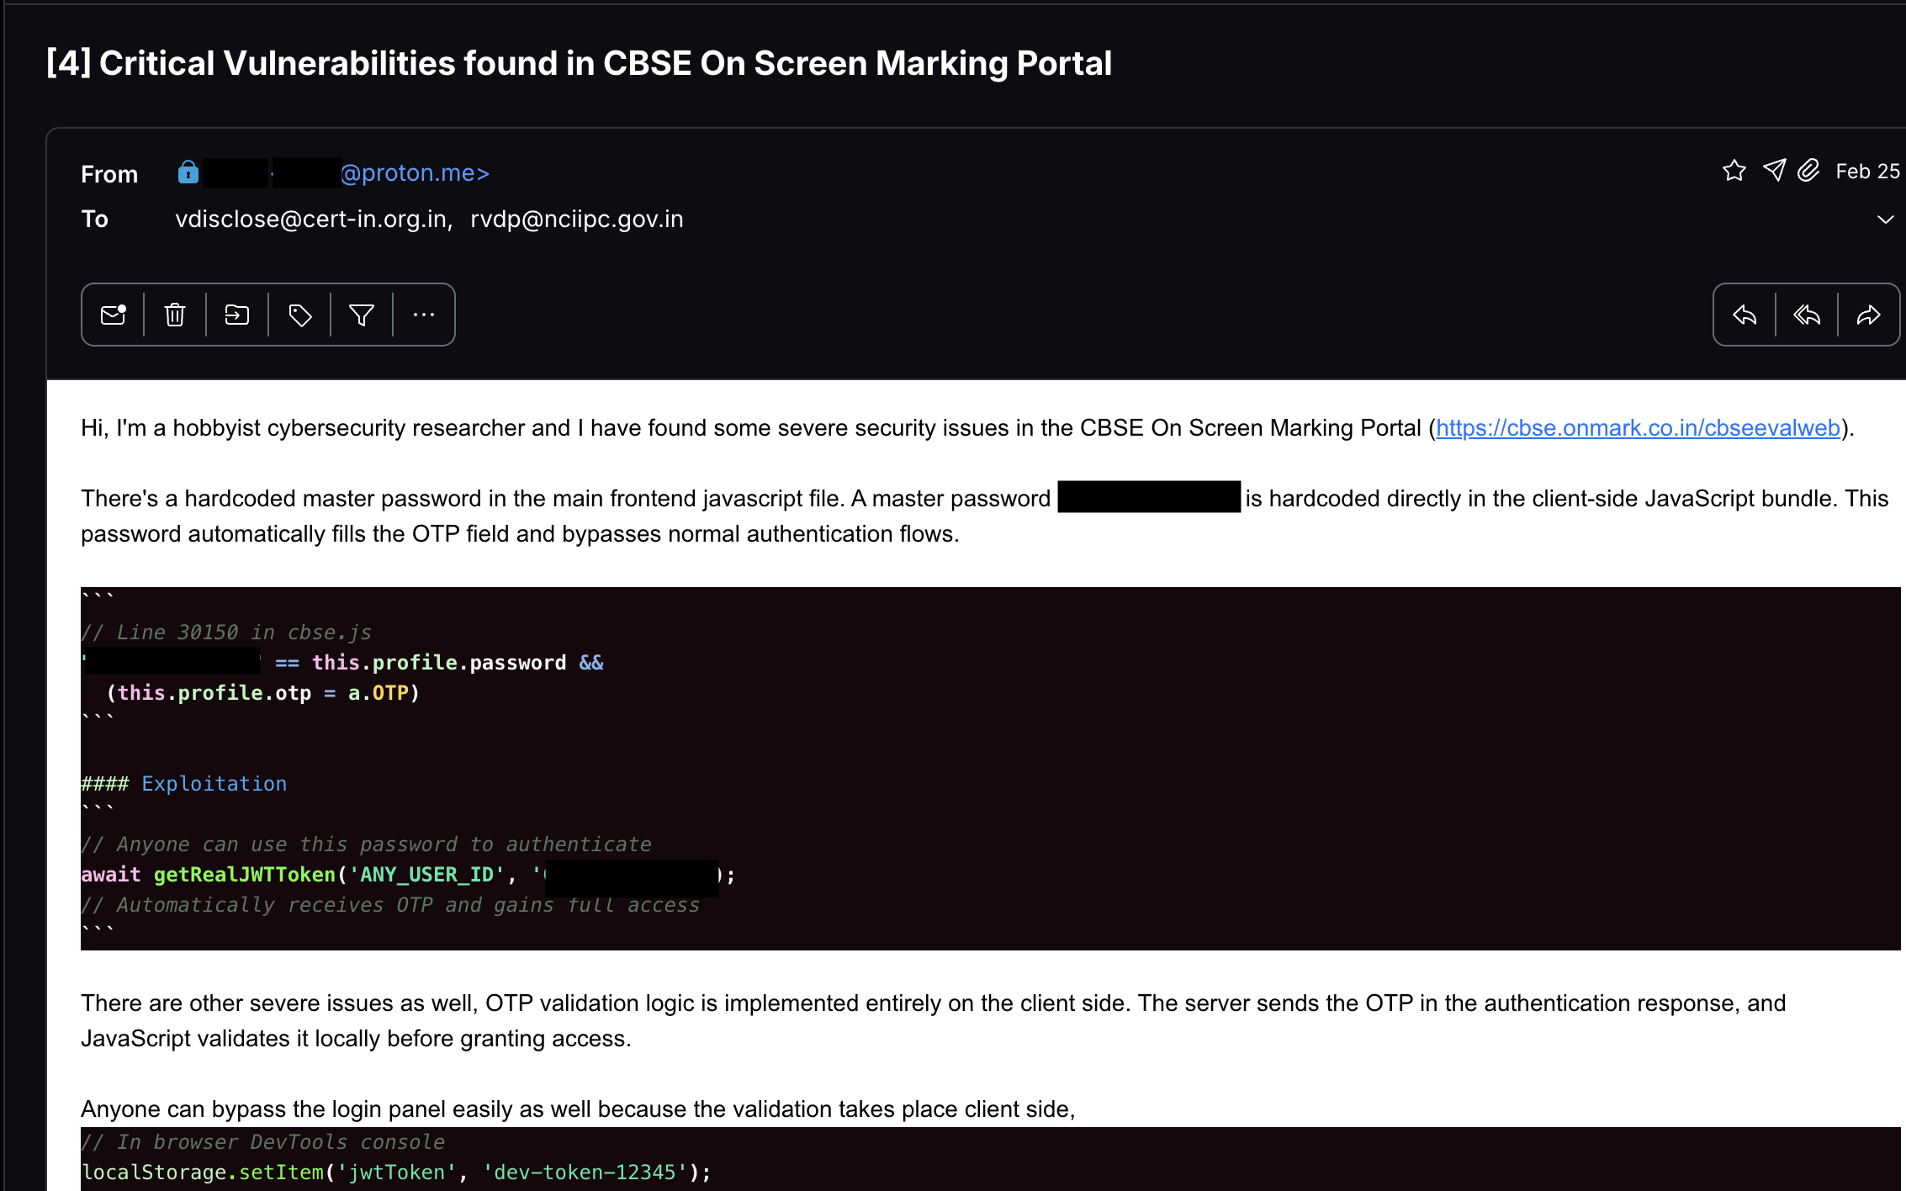Open the more actions ellipsis menu
Screen dimensions: 1906x1191
pos(424,315)
